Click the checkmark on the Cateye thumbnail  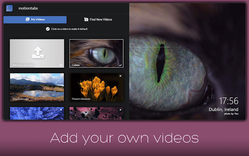pyautogui.click(x=120, y=65)
